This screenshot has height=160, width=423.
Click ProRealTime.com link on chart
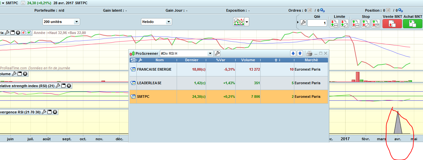click(13, 68)
